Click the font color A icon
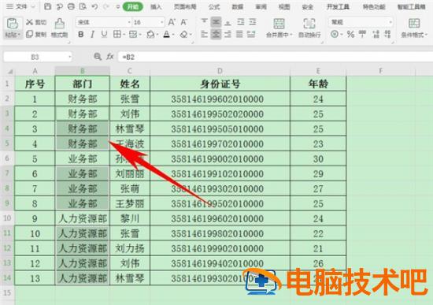Screen dimensions: 433x305 [167, 35]
